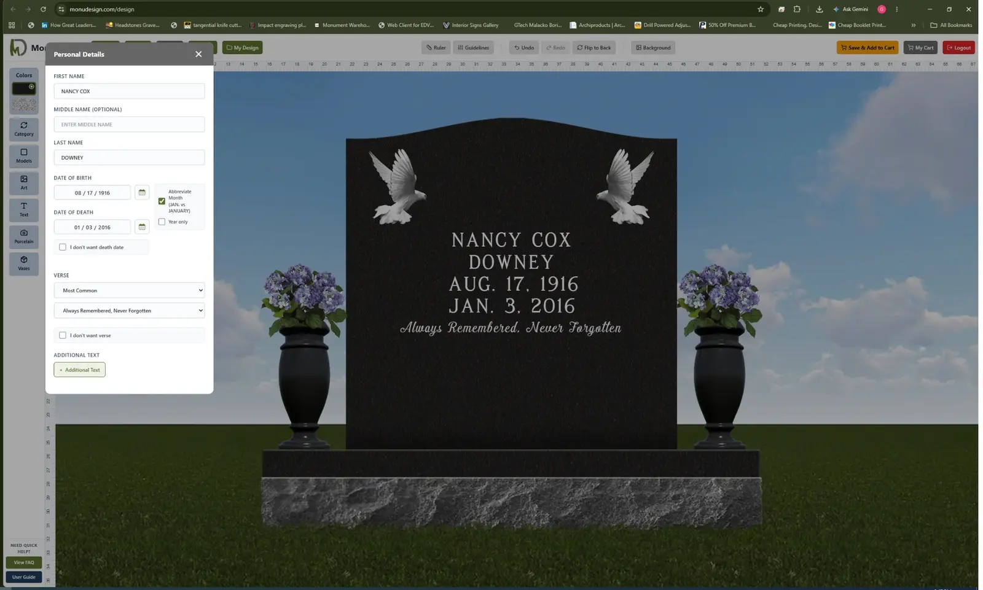Image resolution: width=983 pixels, height=590 pixels.
Task: Open Monument Wareho... bookmark
Action: 342,25
